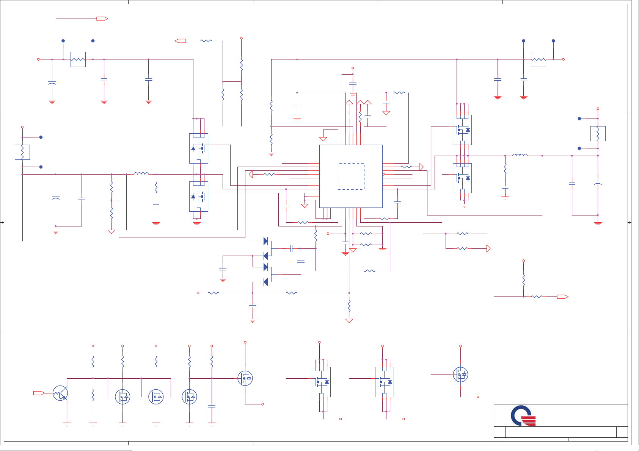Click the top diode in the four-diode stack
639x451 pixels.
coord(265,241)
